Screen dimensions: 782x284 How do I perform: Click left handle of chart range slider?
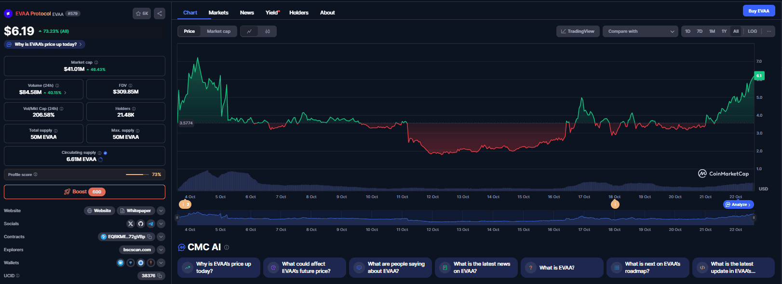click(177, 218)
